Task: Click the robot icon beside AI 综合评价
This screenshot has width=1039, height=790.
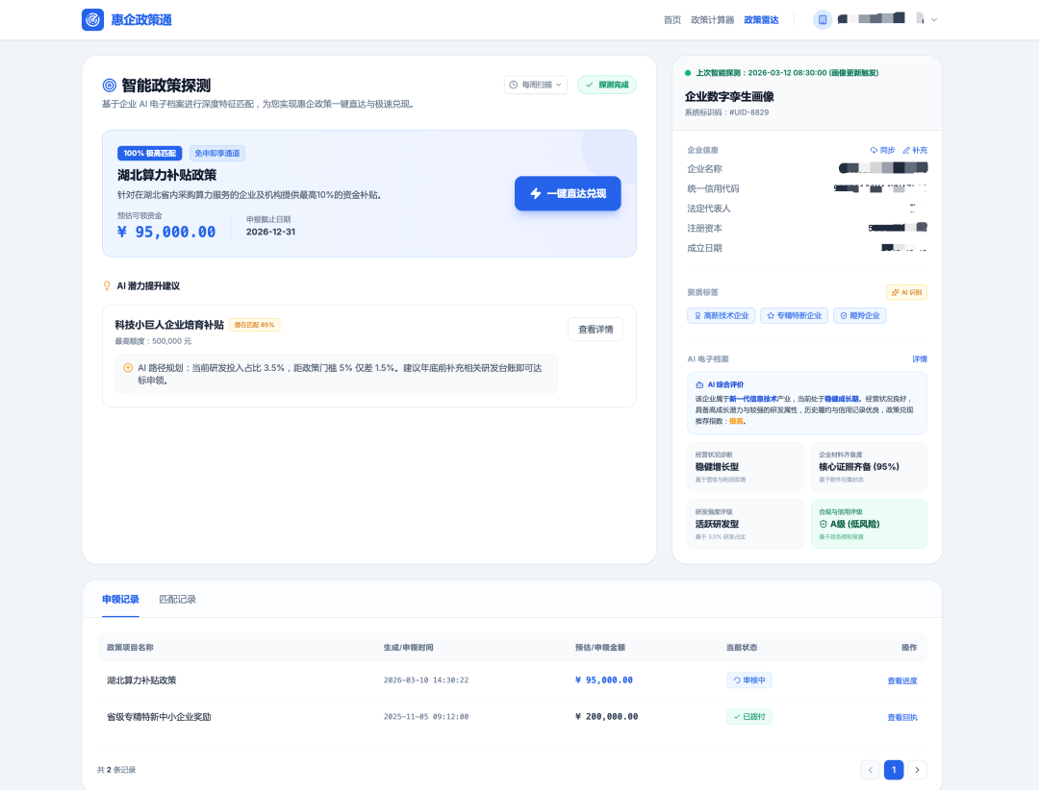Action: [x=699, y=384]
